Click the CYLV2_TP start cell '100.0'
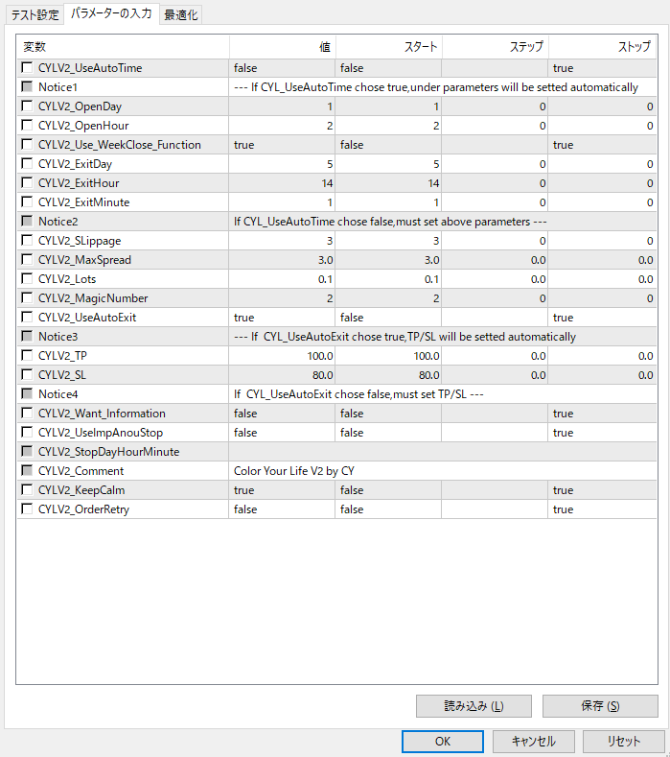670x757 pixels. click(388, 356)
